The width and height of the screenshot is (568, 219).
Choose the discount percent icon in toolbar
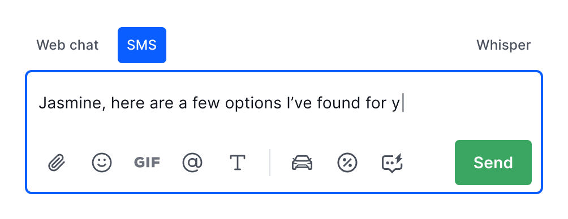(x=347, y=163)
